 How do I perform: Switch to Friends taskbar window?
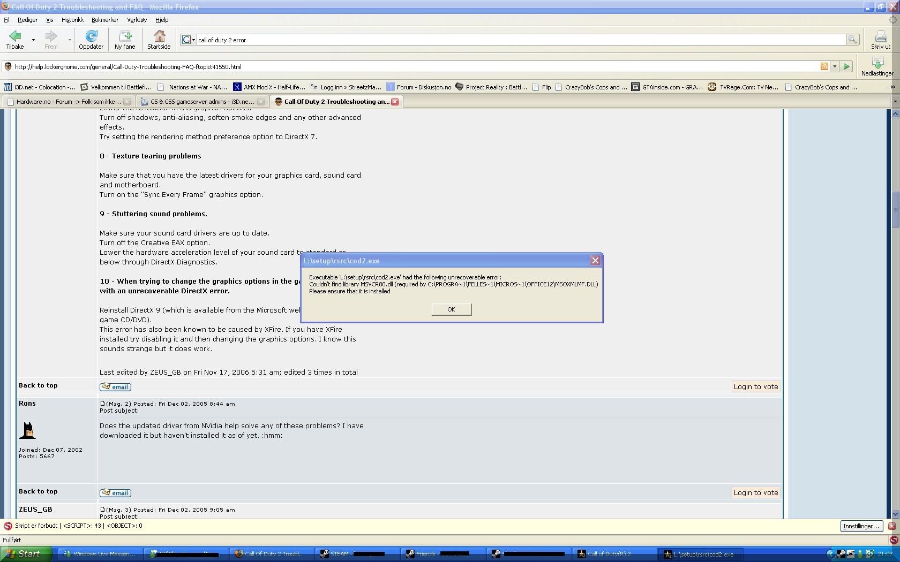click(x=444, y=554)
